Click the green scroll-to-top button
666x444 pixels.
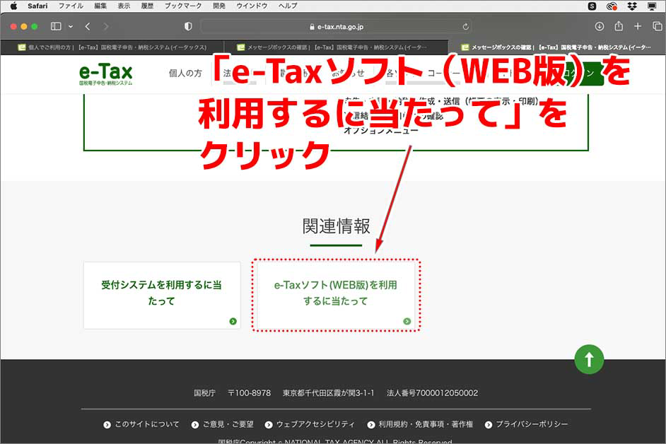point(589,360)
